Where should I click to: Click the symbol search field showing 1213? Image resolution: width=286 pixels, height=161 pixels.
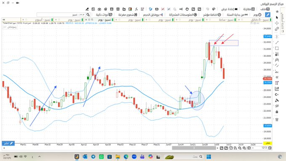point(61,15)
